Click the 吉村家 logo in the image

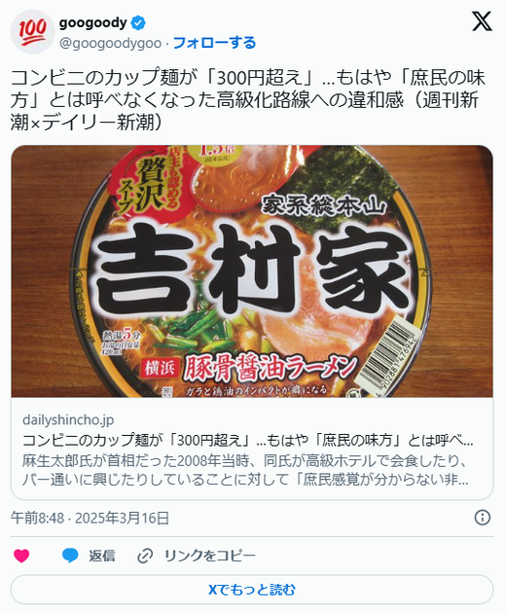point(253,270)
